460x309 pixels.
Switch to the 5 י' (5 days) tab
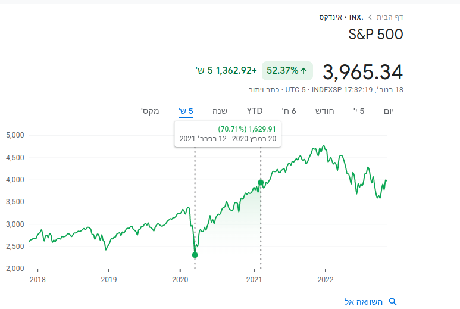point(358,111)
